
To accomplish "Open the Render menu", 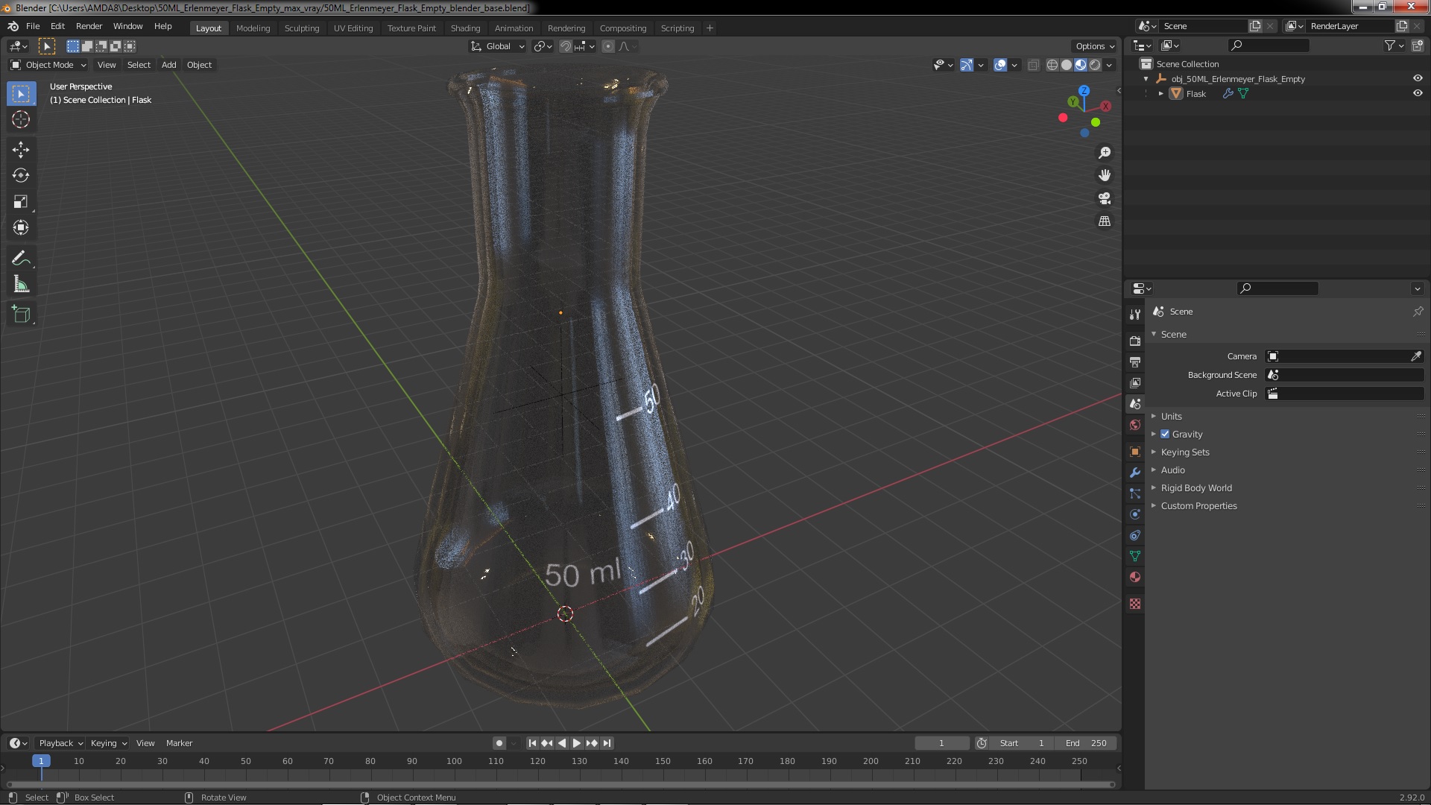I will click(x=89, y=26).
